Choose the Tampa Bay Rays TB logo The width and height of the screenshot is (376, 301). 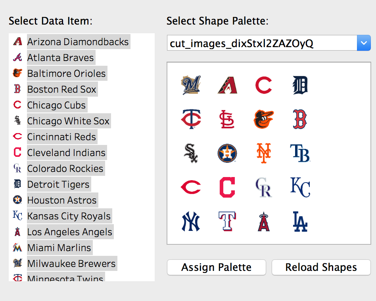click(300, 153)
